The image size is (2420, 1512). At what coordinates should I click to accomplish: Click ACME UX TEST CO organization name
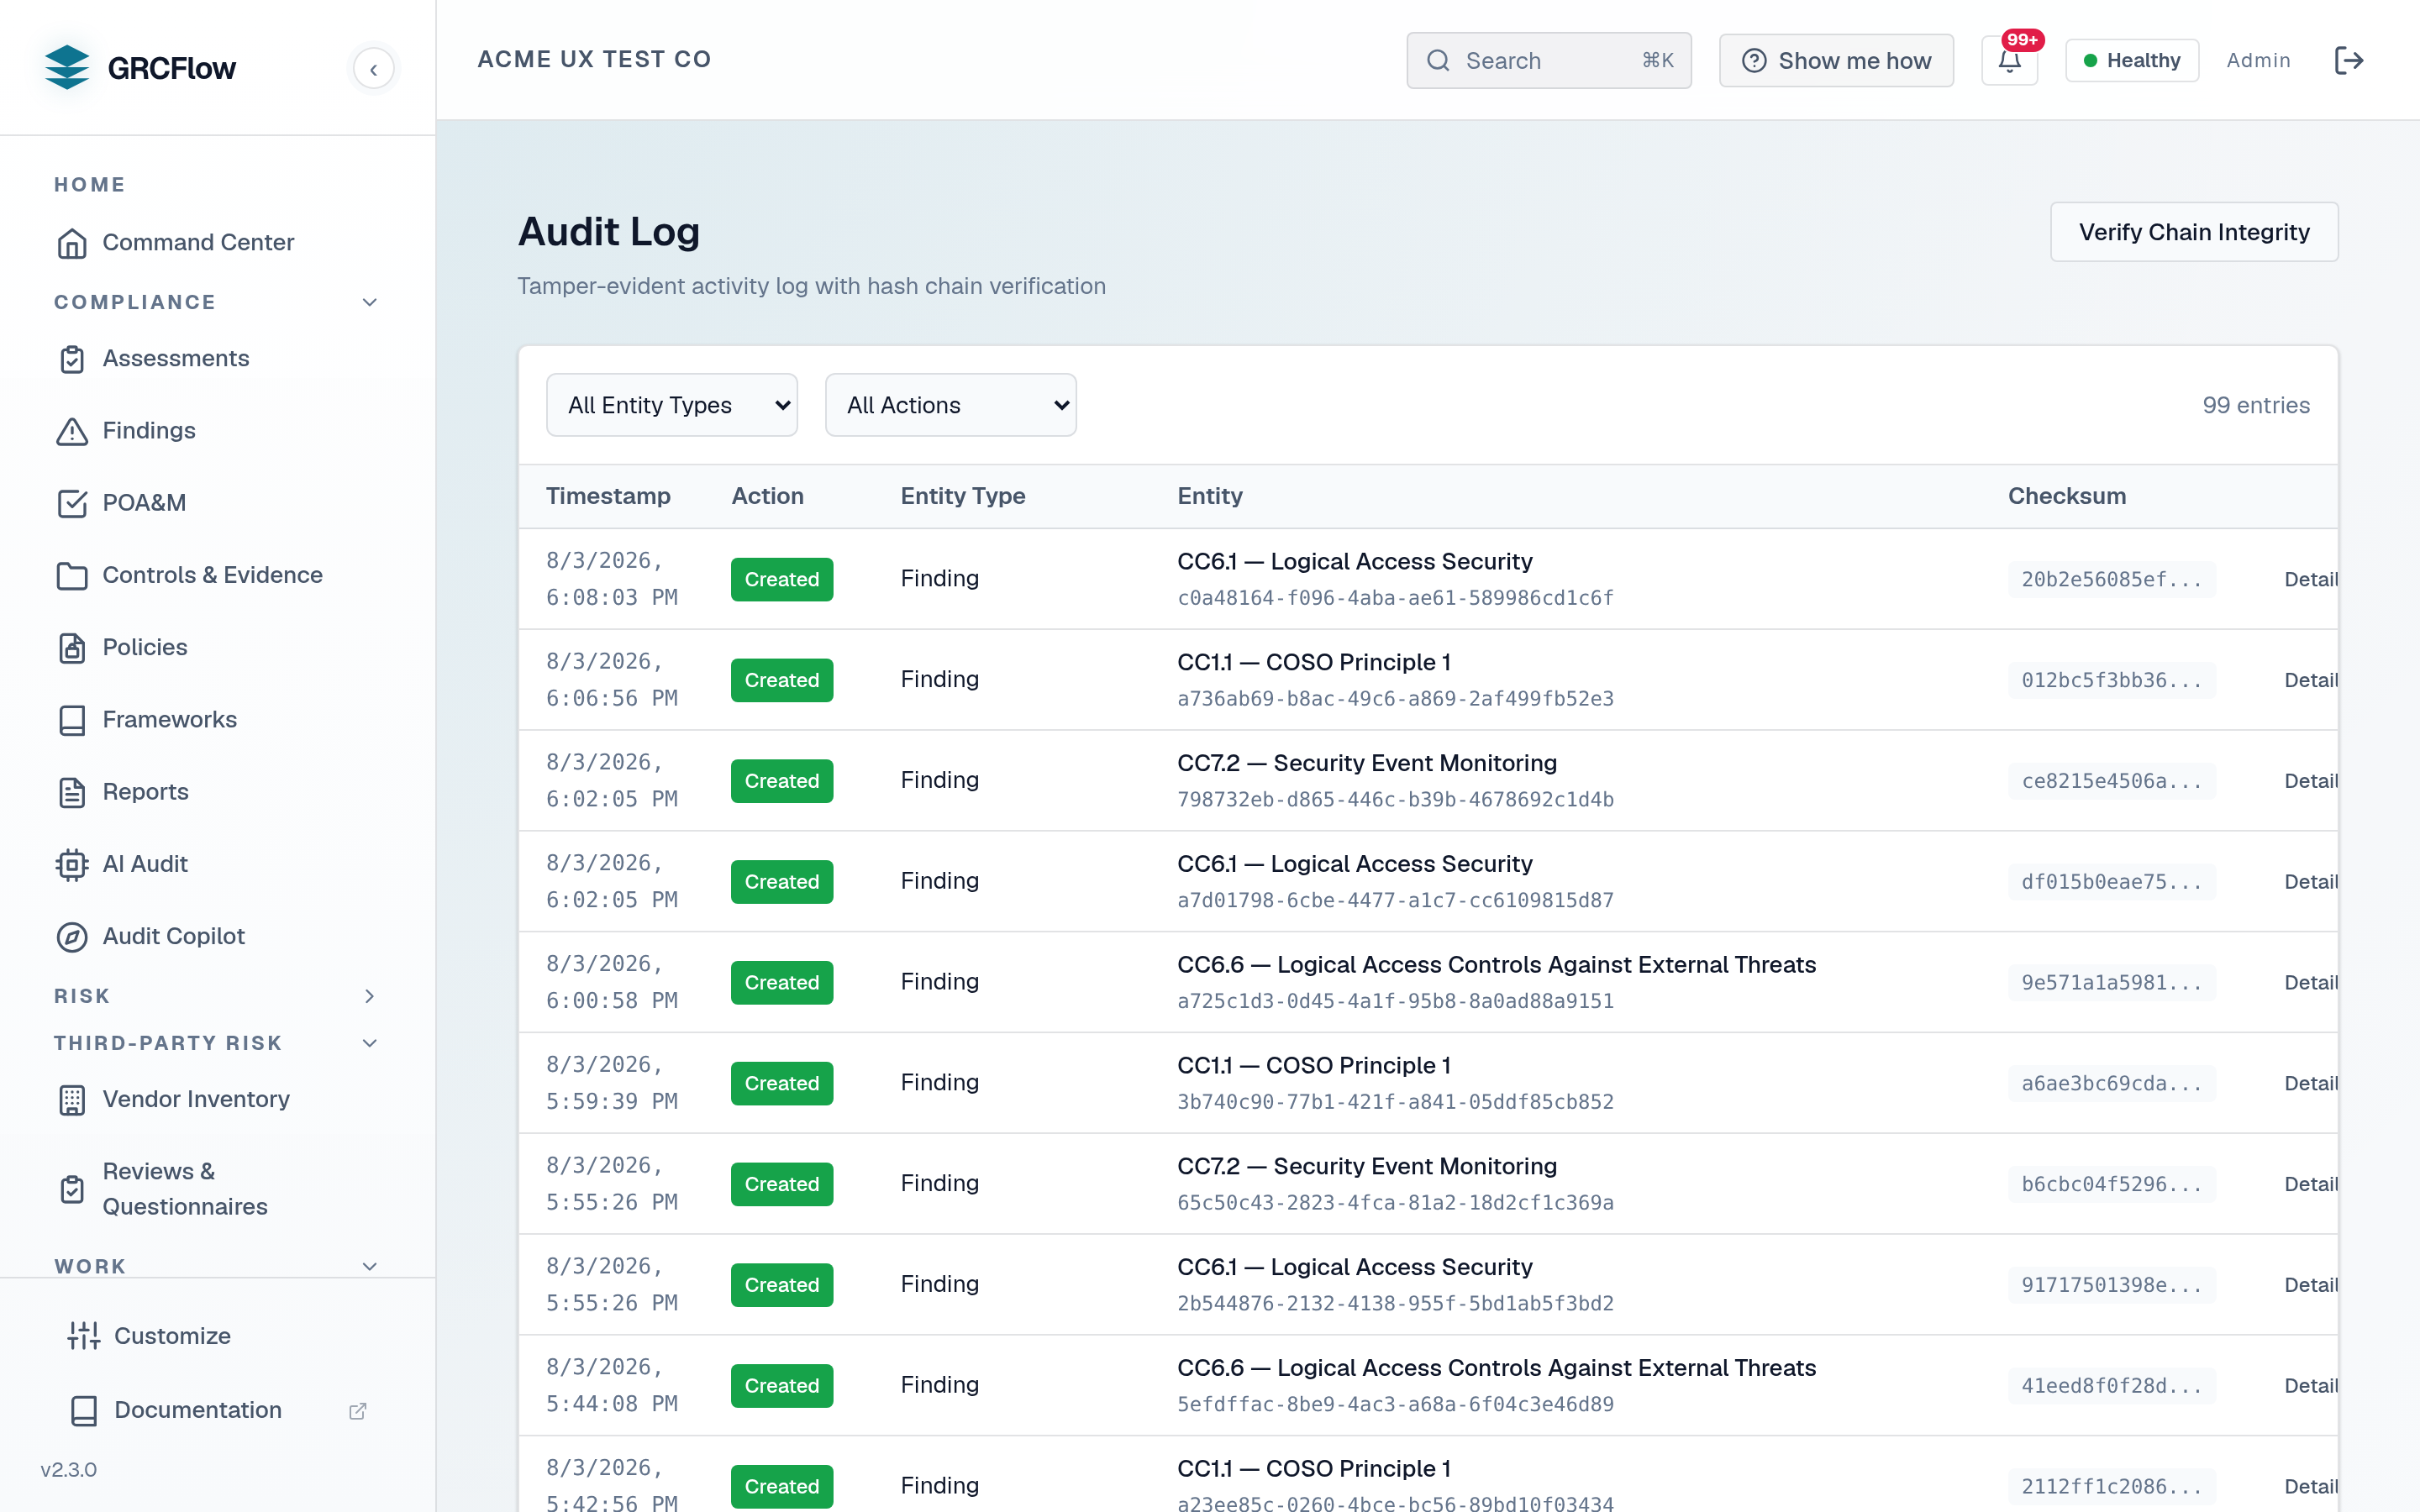595,60
